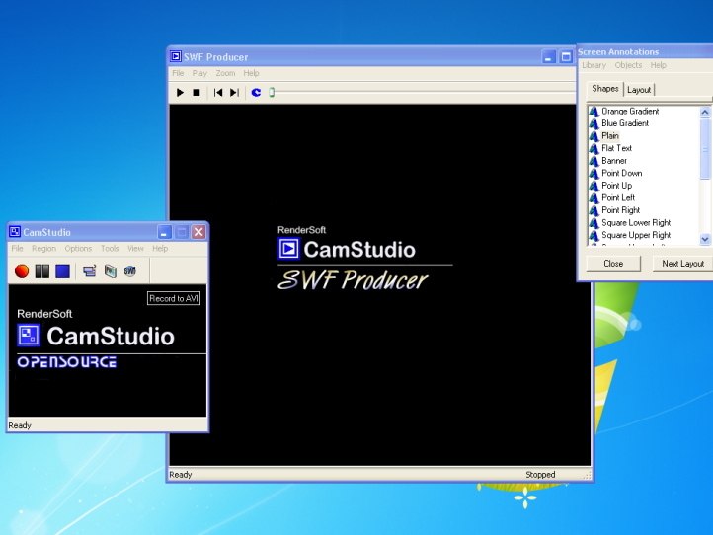Open Objects menu in Screen Annotations
Screen dimensions: 713x535
pos(628,65)
